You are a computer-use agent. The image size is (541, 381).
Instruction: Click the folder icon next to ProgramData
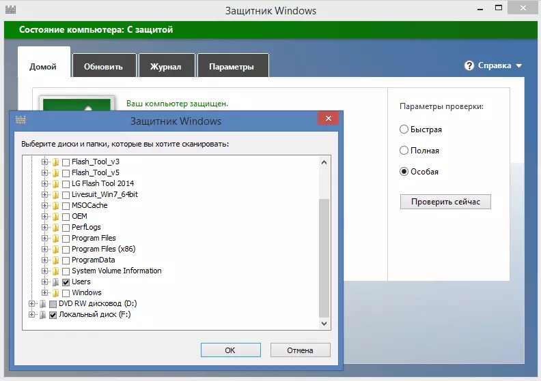pyautogui.click(x=55, y=260)
